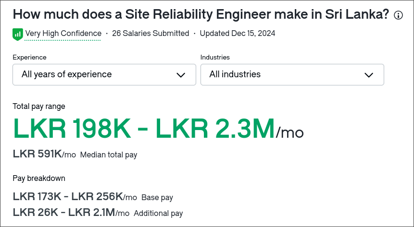The width and height of the screenshot is (414, 227).
Task: Click the LKR 591K median total pay
Action: click(37, 154)
